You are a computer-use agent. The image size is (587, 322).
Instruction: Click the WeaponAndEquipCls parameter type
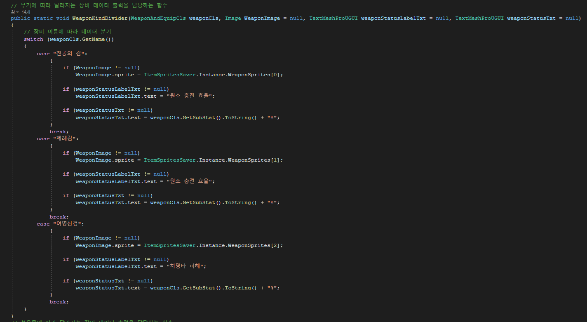(x=158, y=18)
